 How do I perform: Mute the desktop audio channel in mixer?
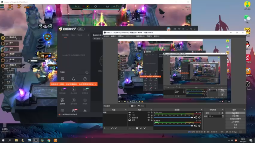click(195, 126)
